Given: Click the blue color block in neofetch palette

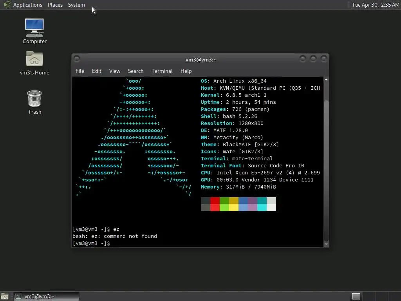Looking at the screenshot, I should click(243, 208).
